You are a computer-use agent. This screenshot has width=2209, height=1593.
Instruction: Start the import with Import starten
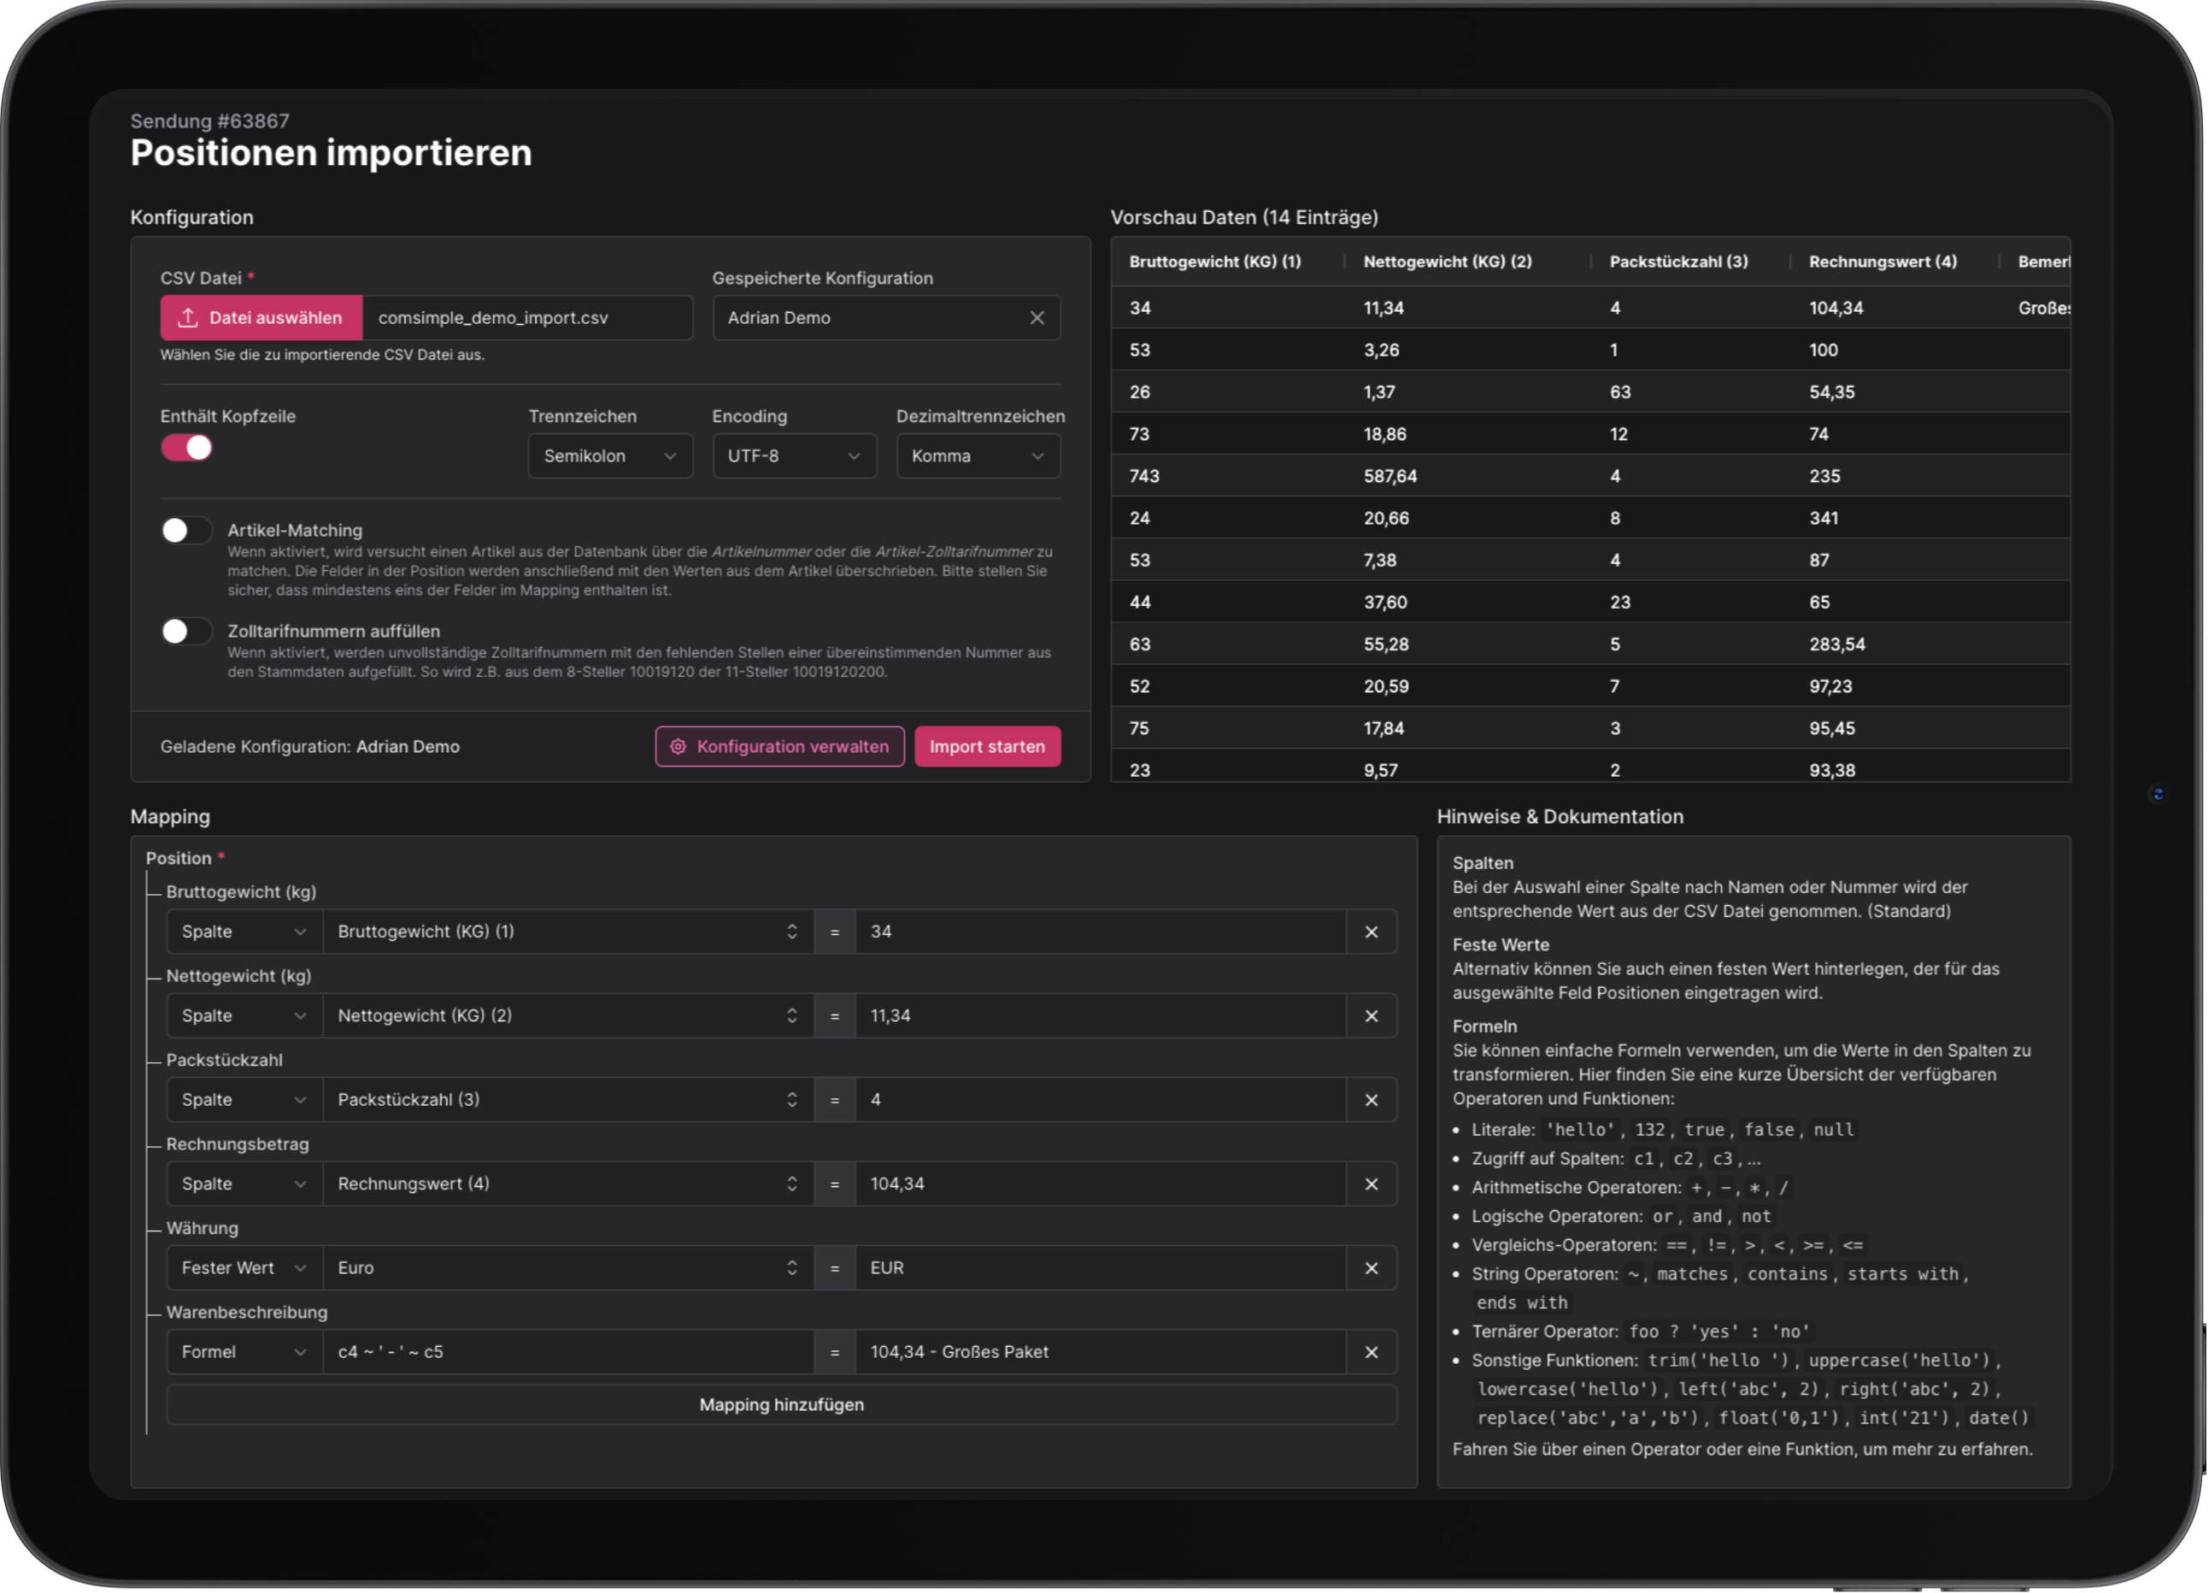click(x=988, y=747)
